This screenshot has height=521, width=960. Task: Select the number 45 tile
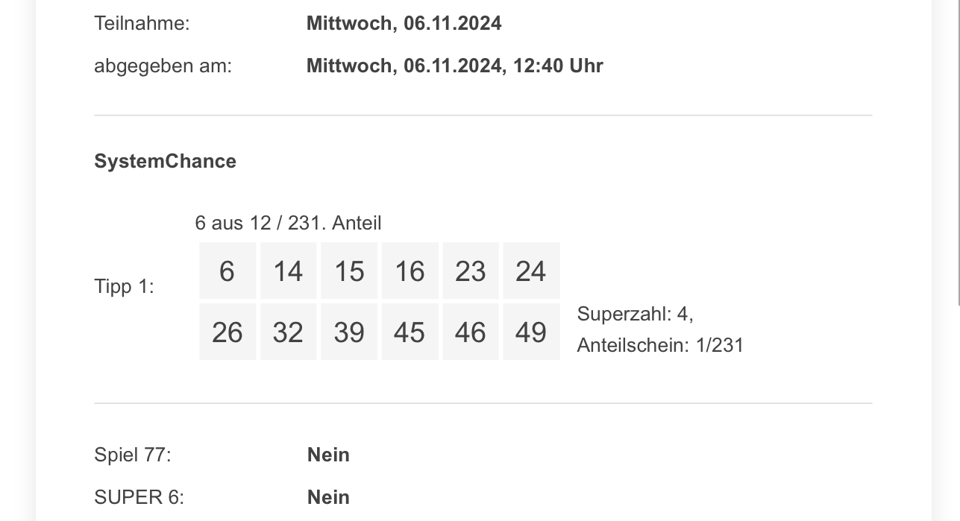point(410,332)
